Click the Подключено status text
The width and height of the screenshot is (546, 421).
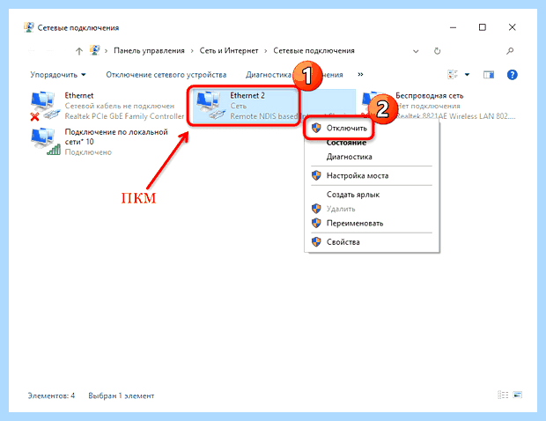tap(88, 152)
